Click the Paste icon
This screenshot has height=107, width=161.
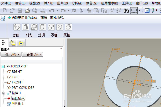(96, 10)
